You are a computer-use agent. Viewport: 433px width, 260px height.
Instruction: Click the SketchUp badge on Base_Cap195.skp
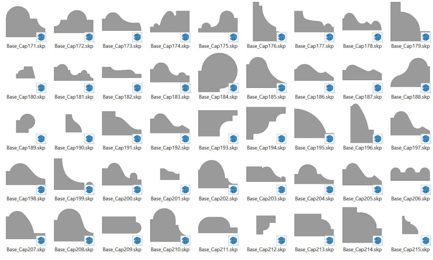tap(330, 138)
